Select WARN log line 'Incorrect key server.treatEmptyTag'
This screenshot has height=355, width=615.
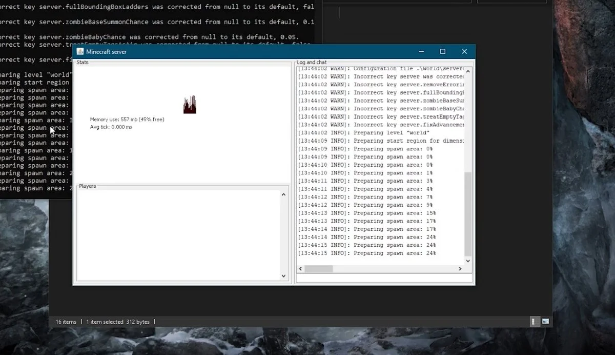pos(381,116)
